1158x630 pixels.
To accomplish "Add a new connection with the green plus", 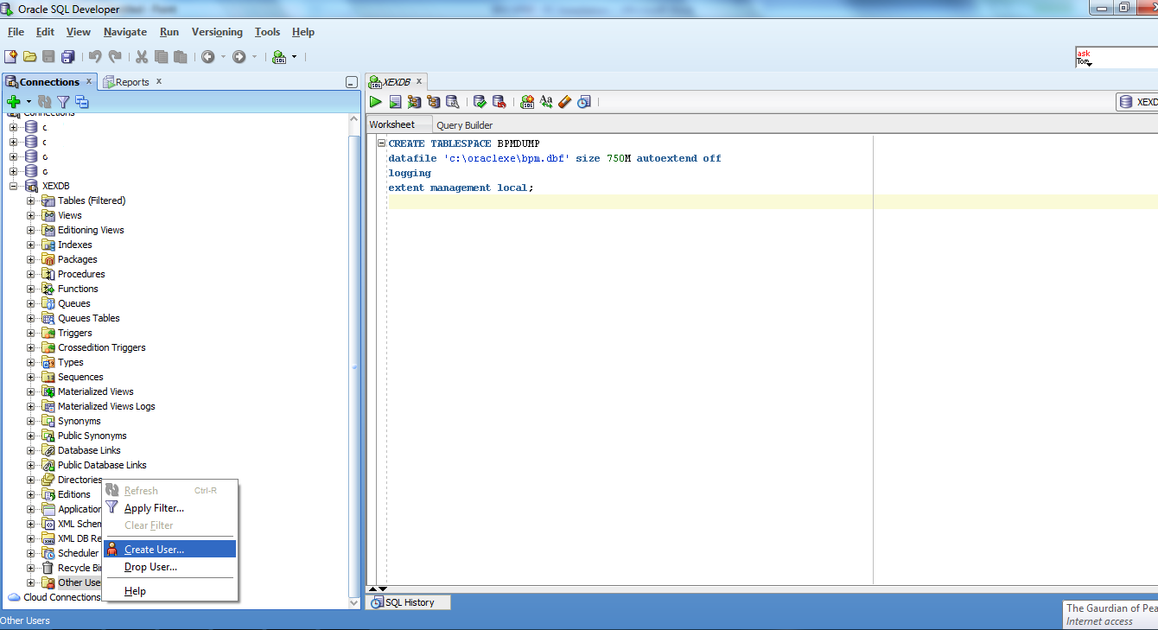I will coord(13,101).
